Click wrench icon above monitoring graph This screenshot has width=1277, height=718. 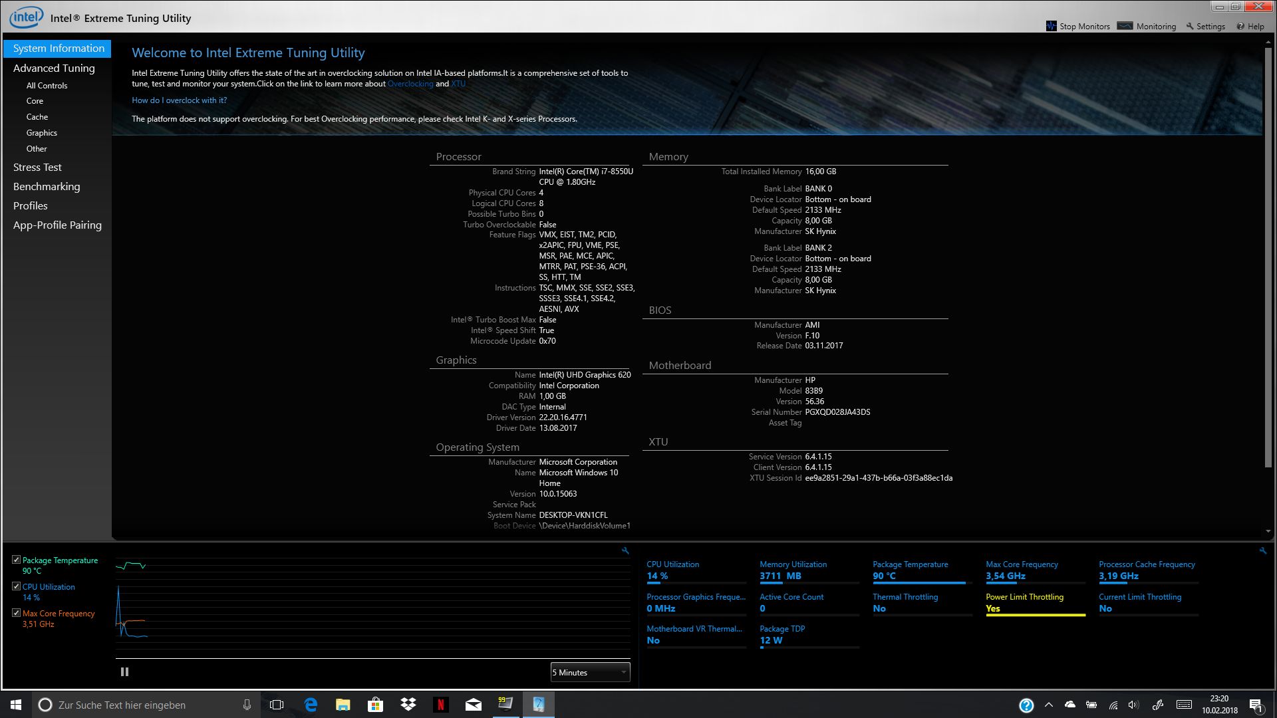625,550
